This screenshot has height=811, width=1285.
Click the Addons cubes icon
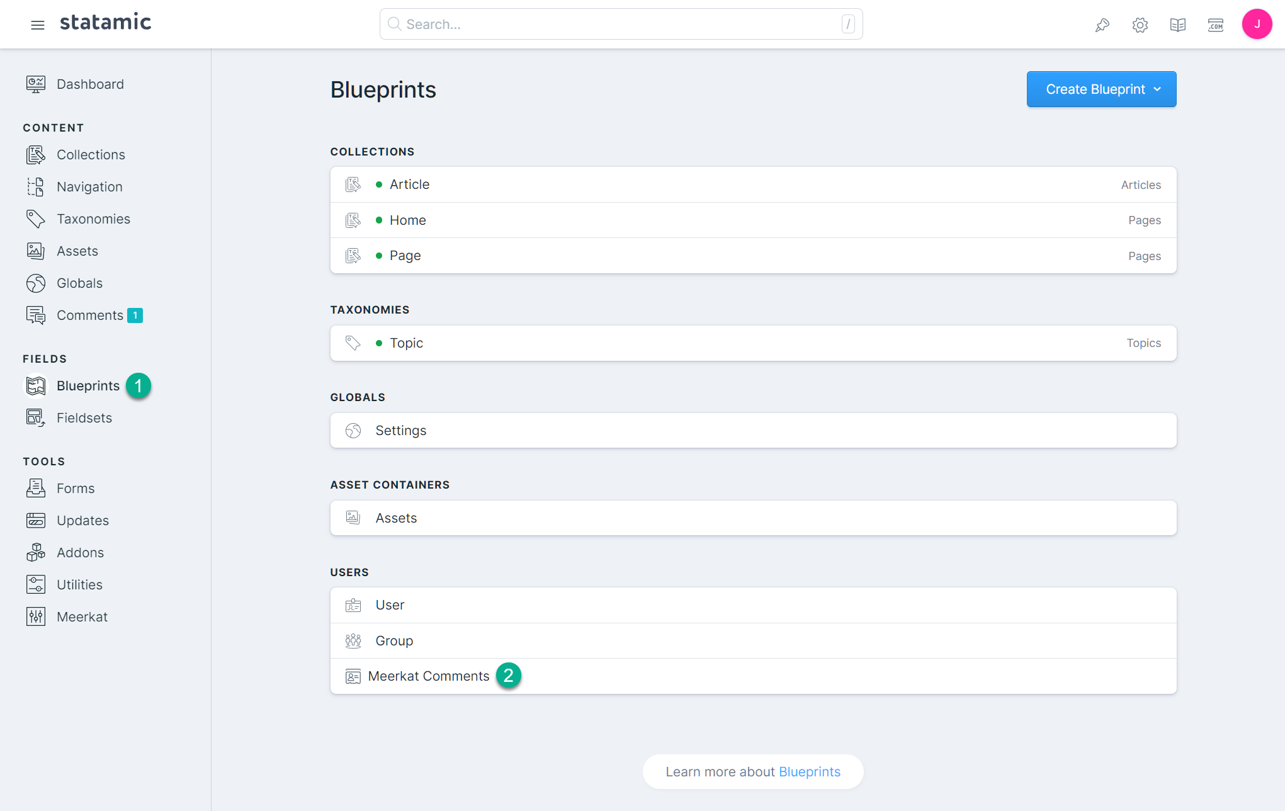36,553
